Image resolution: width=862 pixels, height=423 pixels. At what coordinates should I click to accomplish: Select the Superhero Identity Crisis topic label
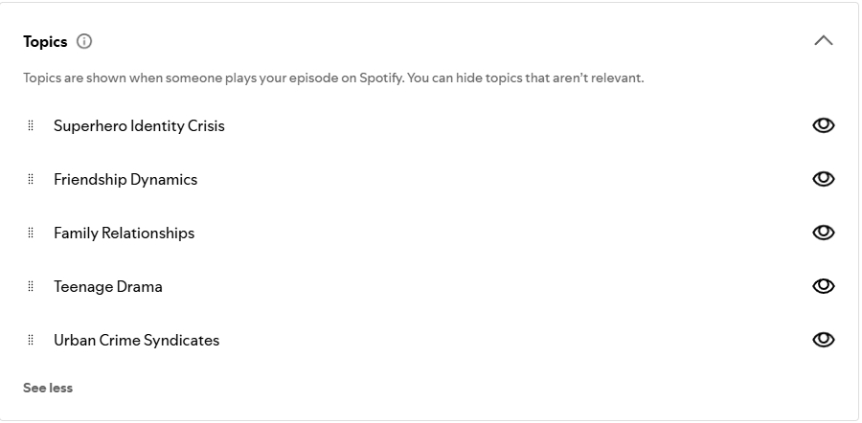coord(139,125)
